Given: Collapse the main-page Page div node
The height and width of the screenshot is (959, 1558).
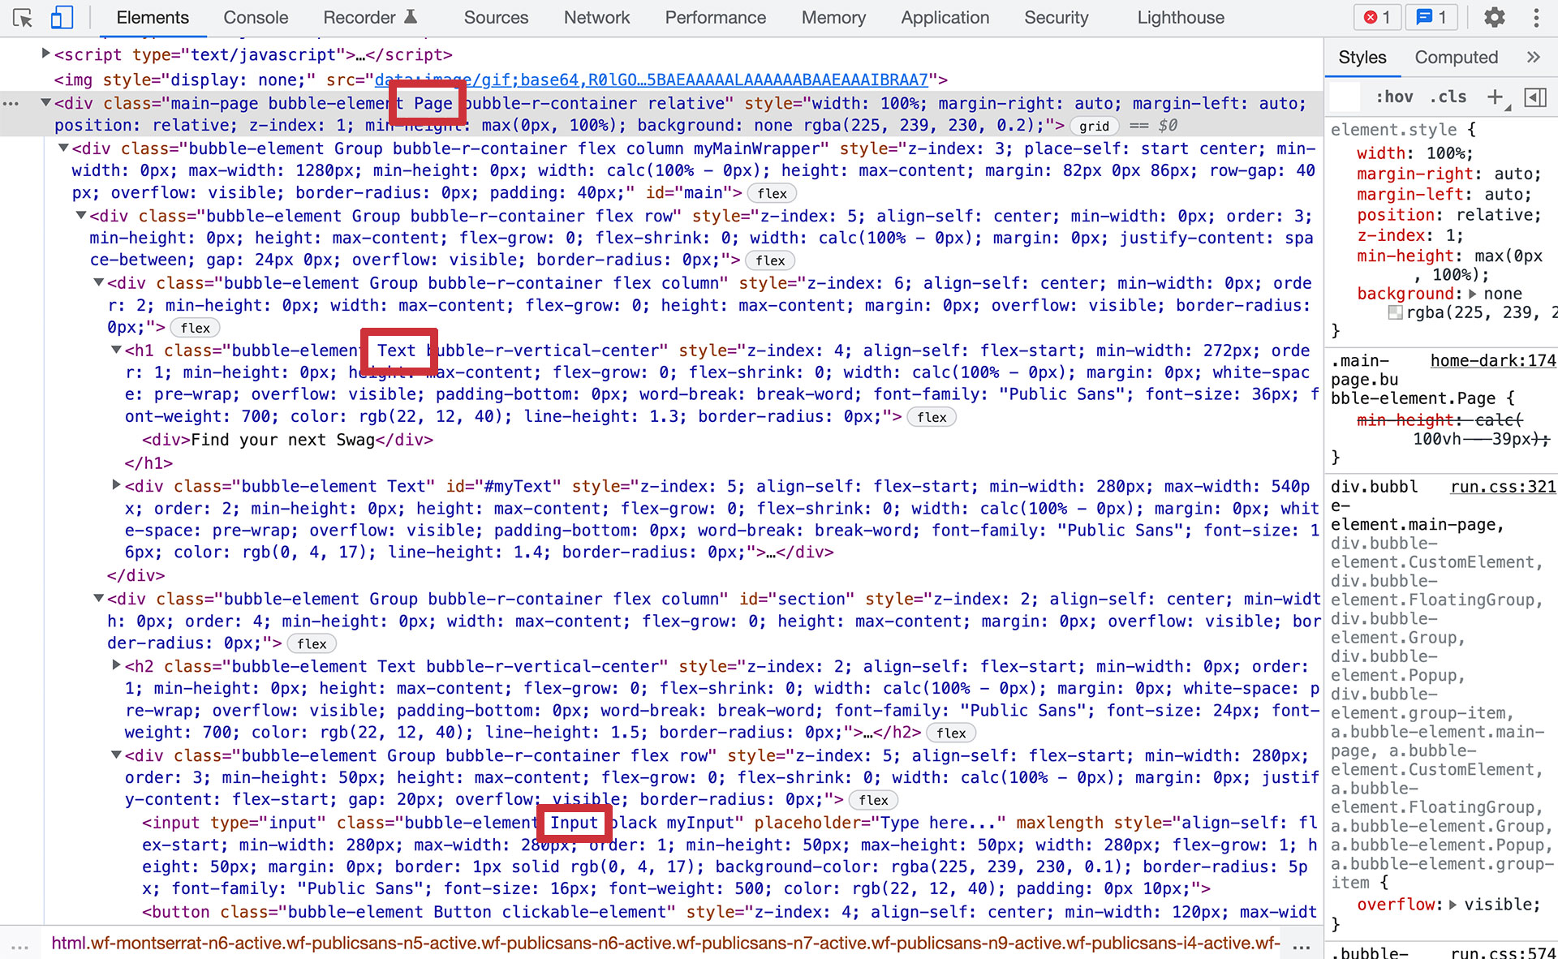Looking at the screenshot, I should pos(46,103).
